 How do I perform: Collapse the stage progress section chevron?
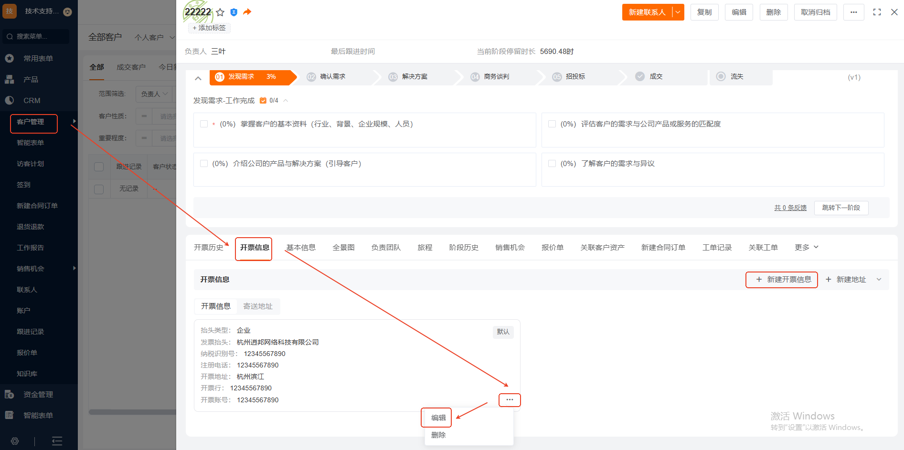click(x=198, y=78)
